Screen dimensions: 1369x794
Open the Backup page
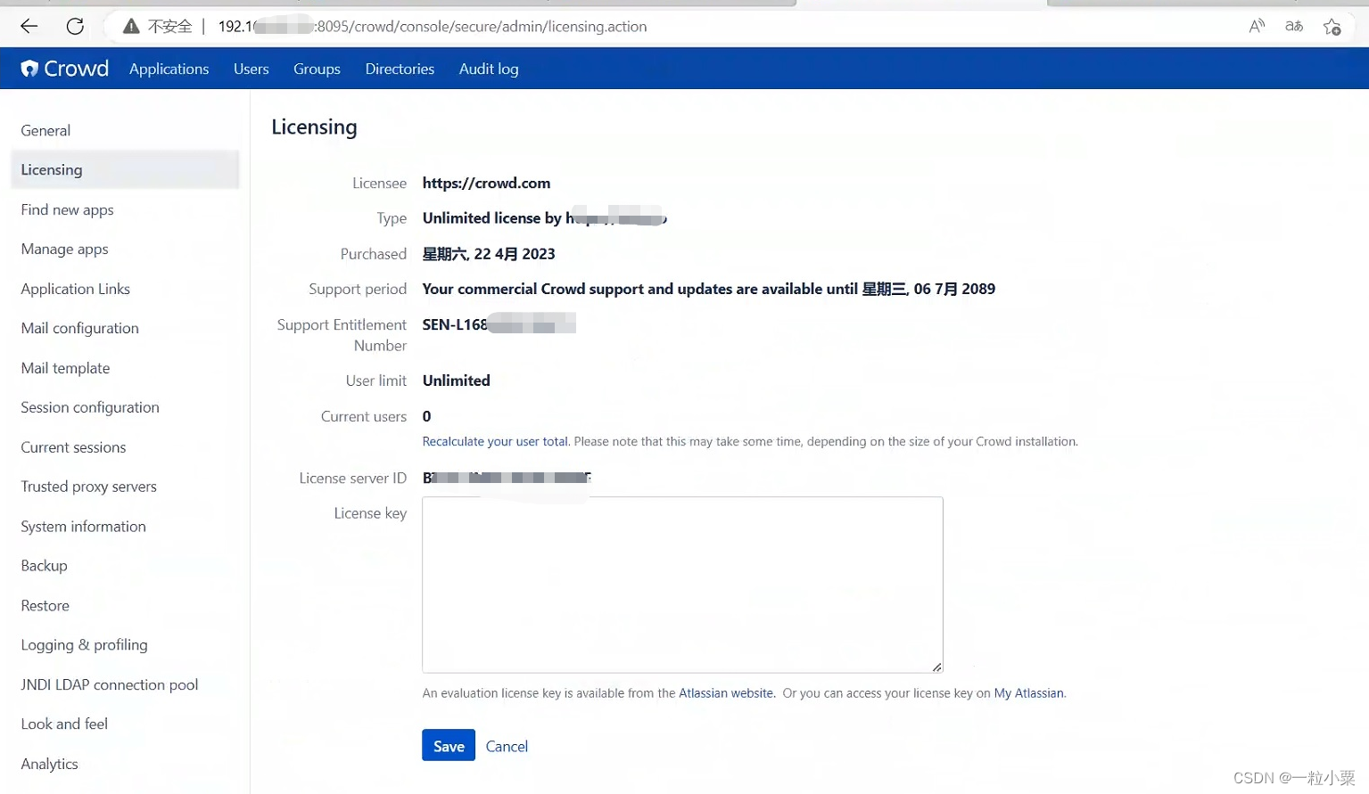click(x=44, y=566)
